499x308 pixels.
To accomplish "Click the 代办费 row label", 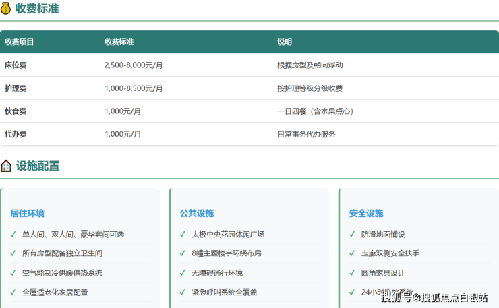I will pyautogui.click(x=16, y=134).
